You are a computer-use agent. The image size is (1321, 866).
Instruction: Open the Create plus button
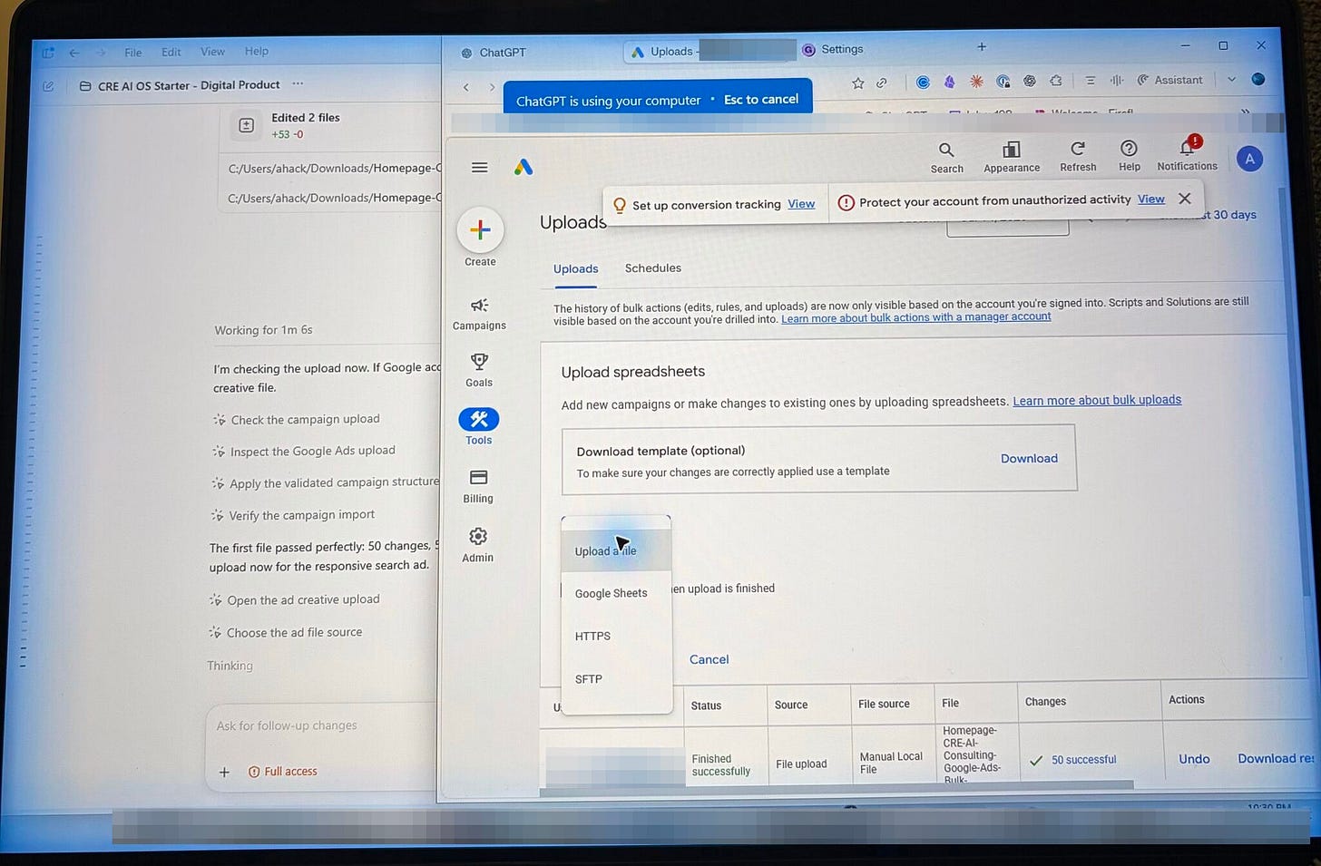click(480, 230)
